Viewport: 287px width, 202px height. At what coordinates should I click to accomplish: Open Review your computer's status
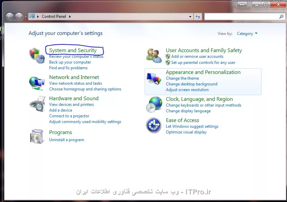click(76, 56)
